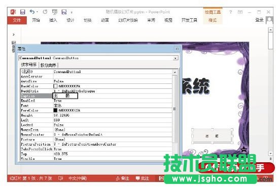The width and height of the screenshot is (279, 187).
Task: Switch to the 切换 Transitions tab
Action: 88,20
